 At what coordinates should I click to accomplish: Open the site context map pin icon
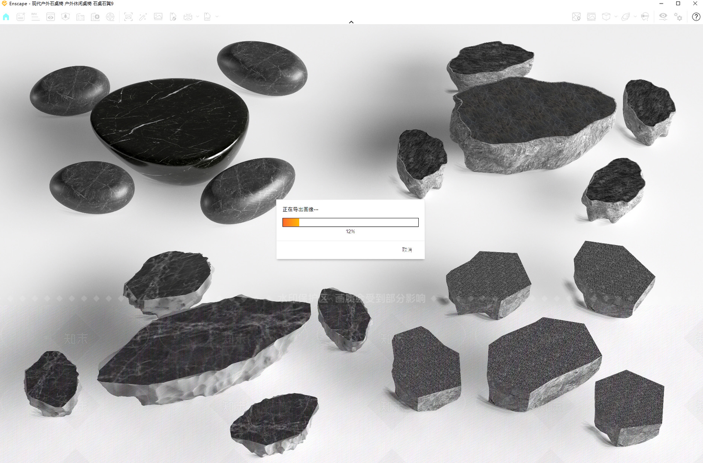click(576, 17)
